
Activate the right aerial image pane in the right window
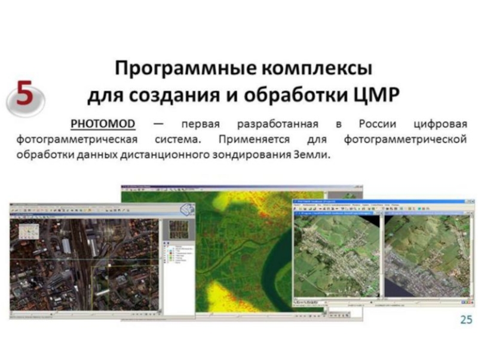tap(427, 256)
